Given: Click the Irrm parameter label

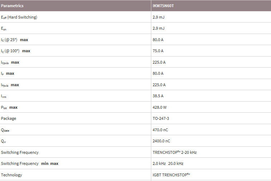Looking at the screenshot, I should 4,96.
